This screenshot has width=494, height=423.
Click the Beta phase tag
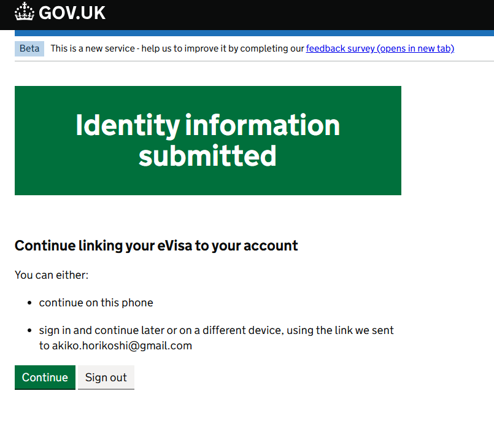29,49
